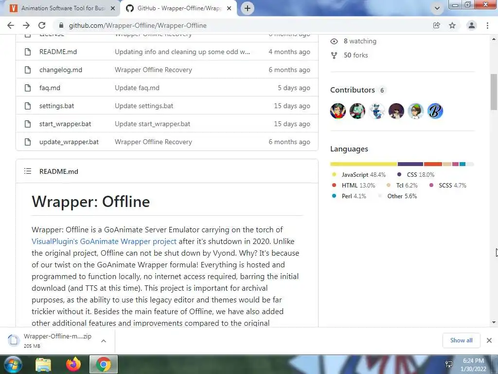Open changelog.md file
Viewport: 498px width, 374px height.
coord(61,70)
